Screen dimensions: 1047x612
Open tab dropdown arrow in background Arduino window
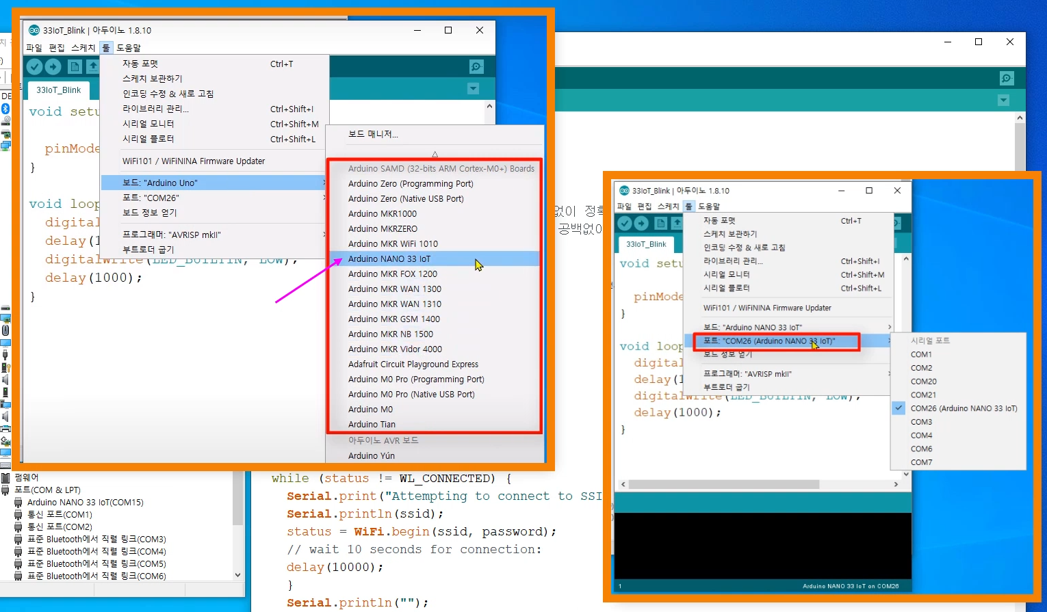pos(1003,101)
